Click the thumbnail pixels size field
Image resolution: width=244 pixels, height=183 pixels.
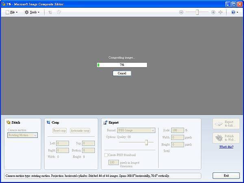click(x=113, y=162)
